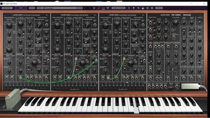210x118 pixels.
Task: Go to previous preset with left arrow
Action: click(x=78, y=8)
